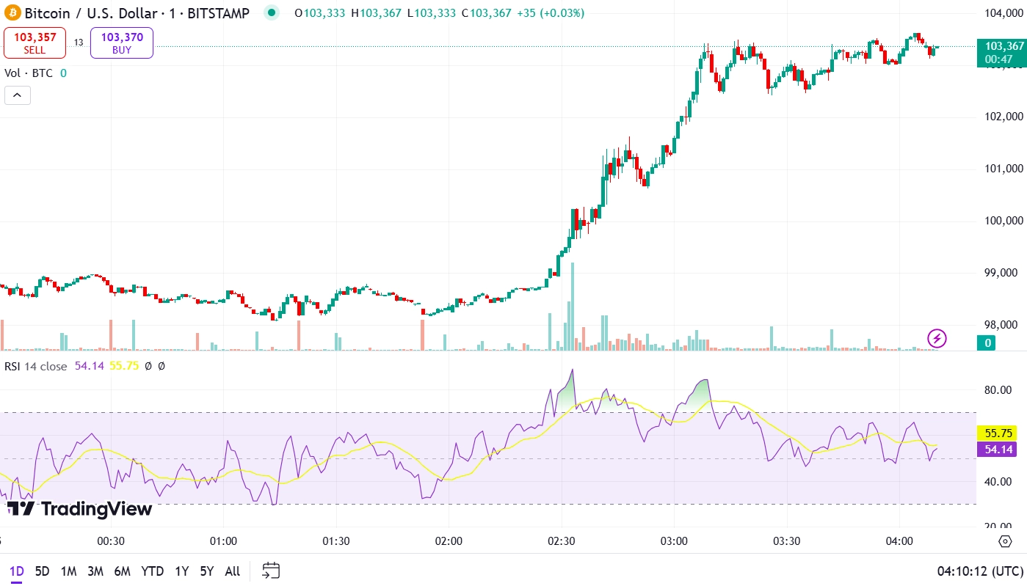Click the 02:30 time axis label

(x=562, y=541)
